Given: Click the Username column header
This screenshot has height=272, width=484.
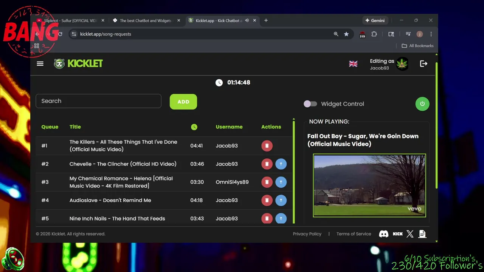Looking at the screenshot, I should coord(229,127).
